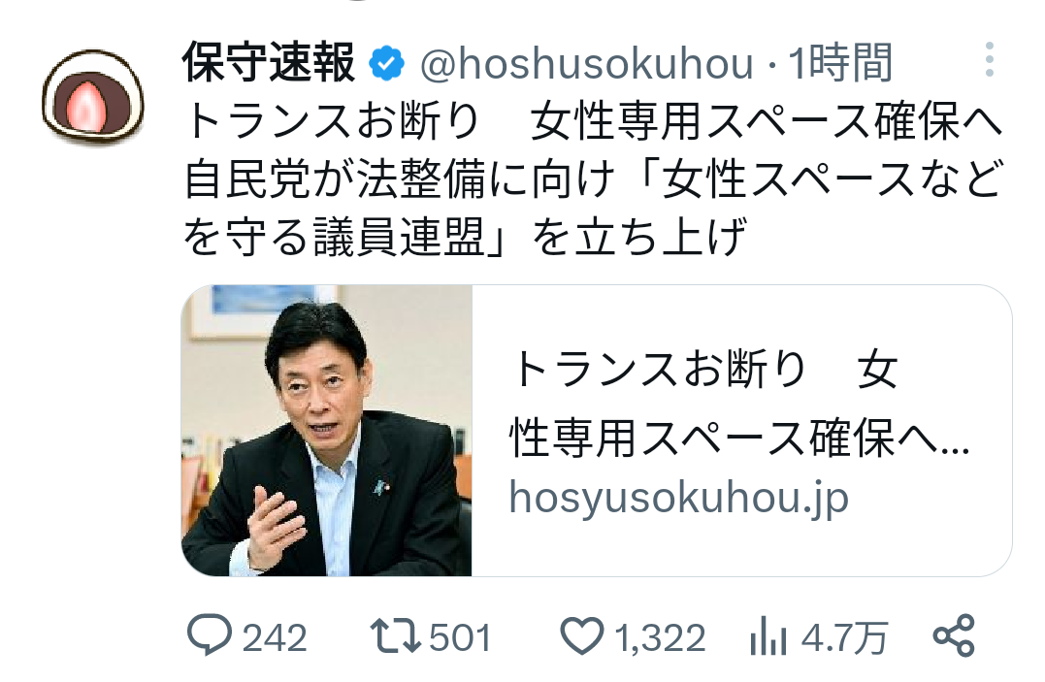The width and height of the screenshot is (1045, 682).
Task: Open the link card photo thumbnail
Action: click(x=327, y=431)
